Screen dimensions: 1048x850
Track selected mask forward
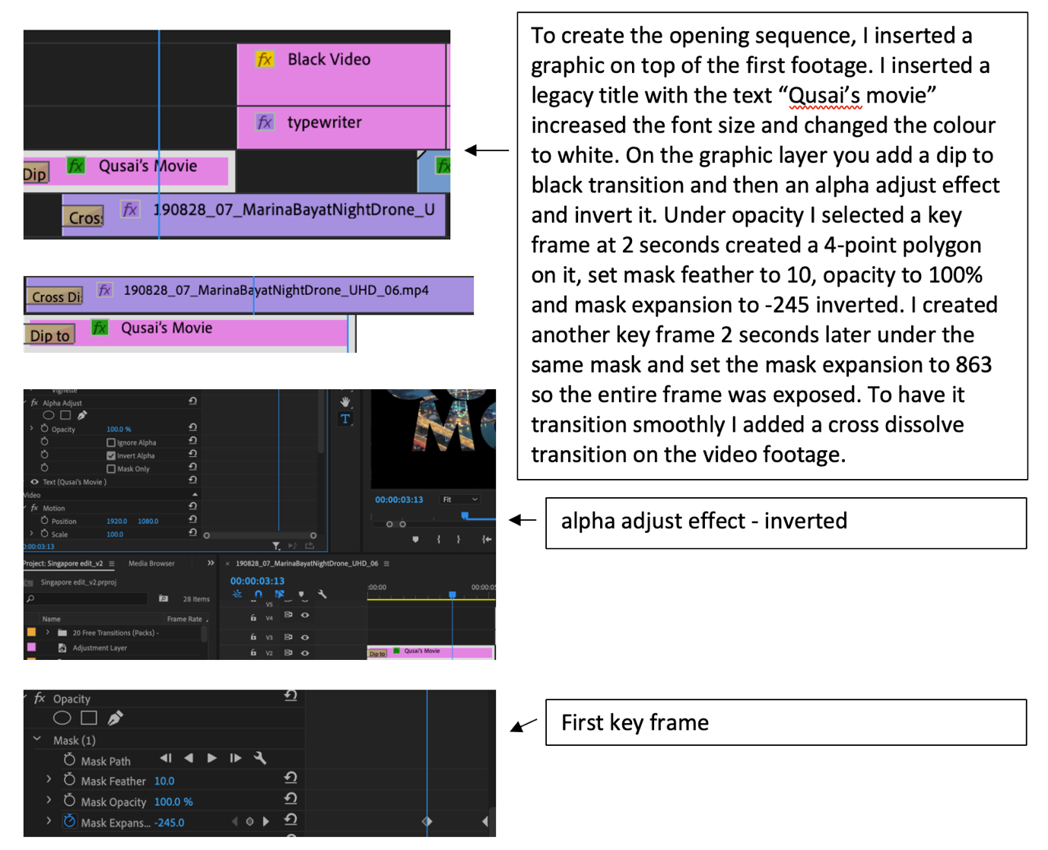(212, 758)
